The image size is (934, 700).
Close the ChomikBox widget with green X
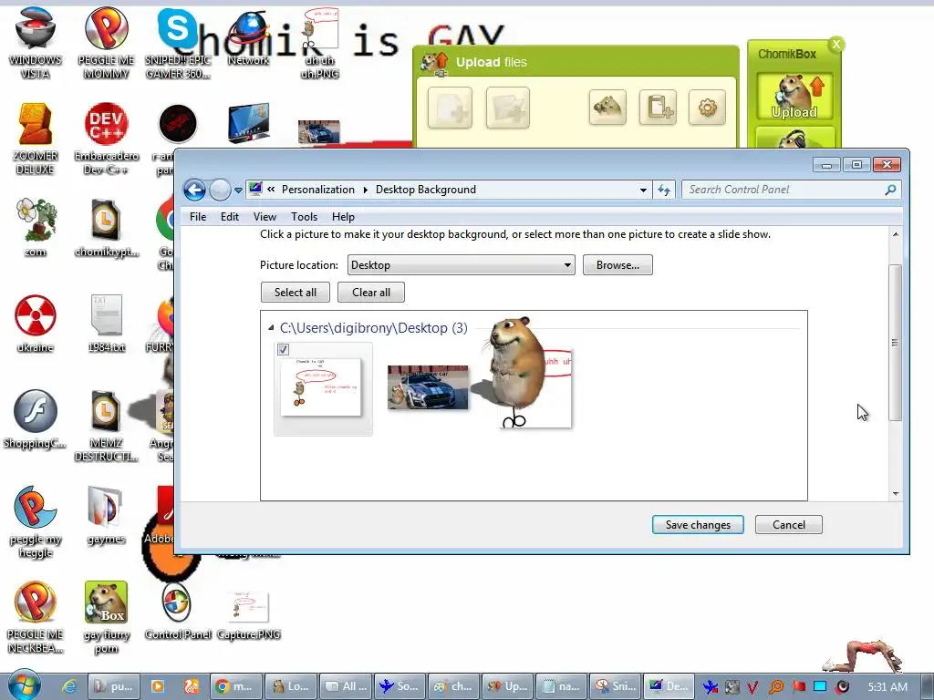[x=836, y=44]
